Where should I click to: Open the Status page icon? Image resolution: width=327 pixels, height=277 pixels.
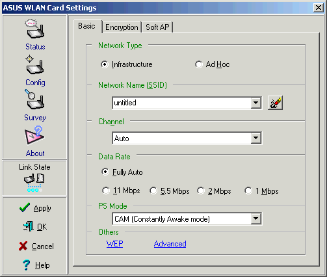pyautogui.click(x=34, y=29)
